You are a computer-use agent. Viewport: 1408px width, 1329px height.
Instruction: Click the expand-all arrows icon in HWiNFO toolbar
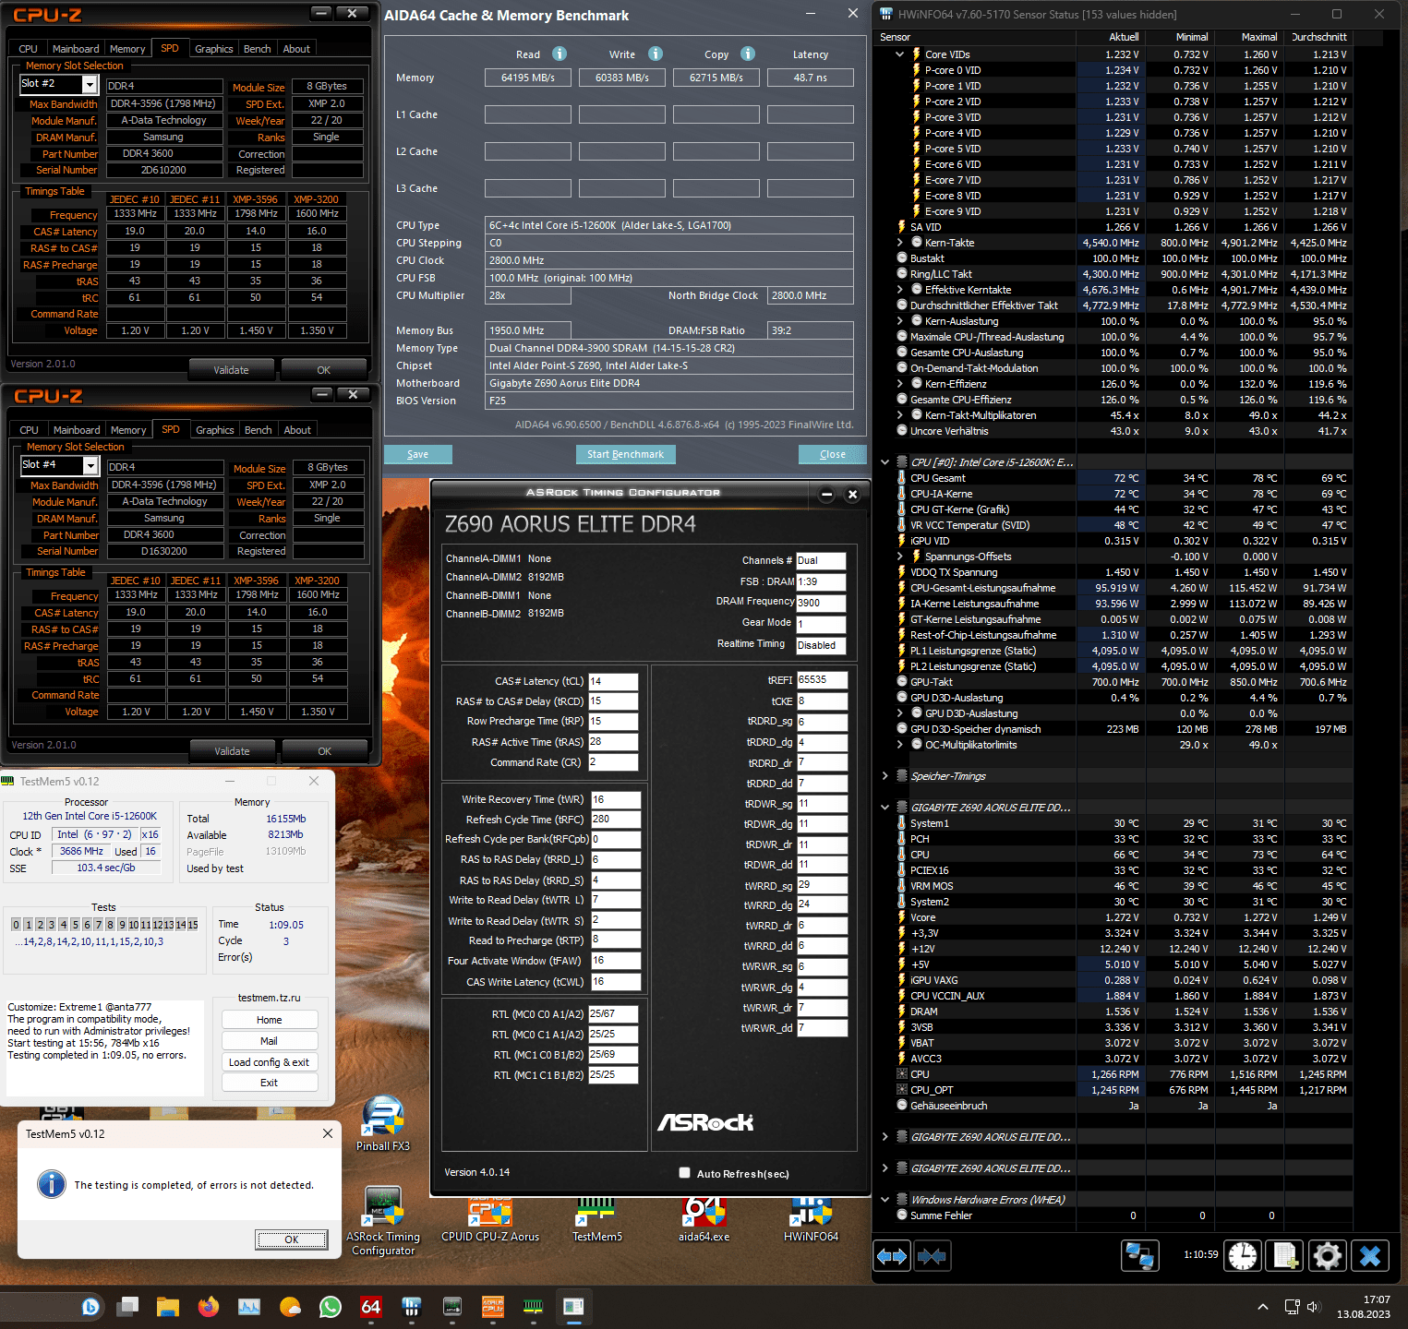pos(892,1256)
